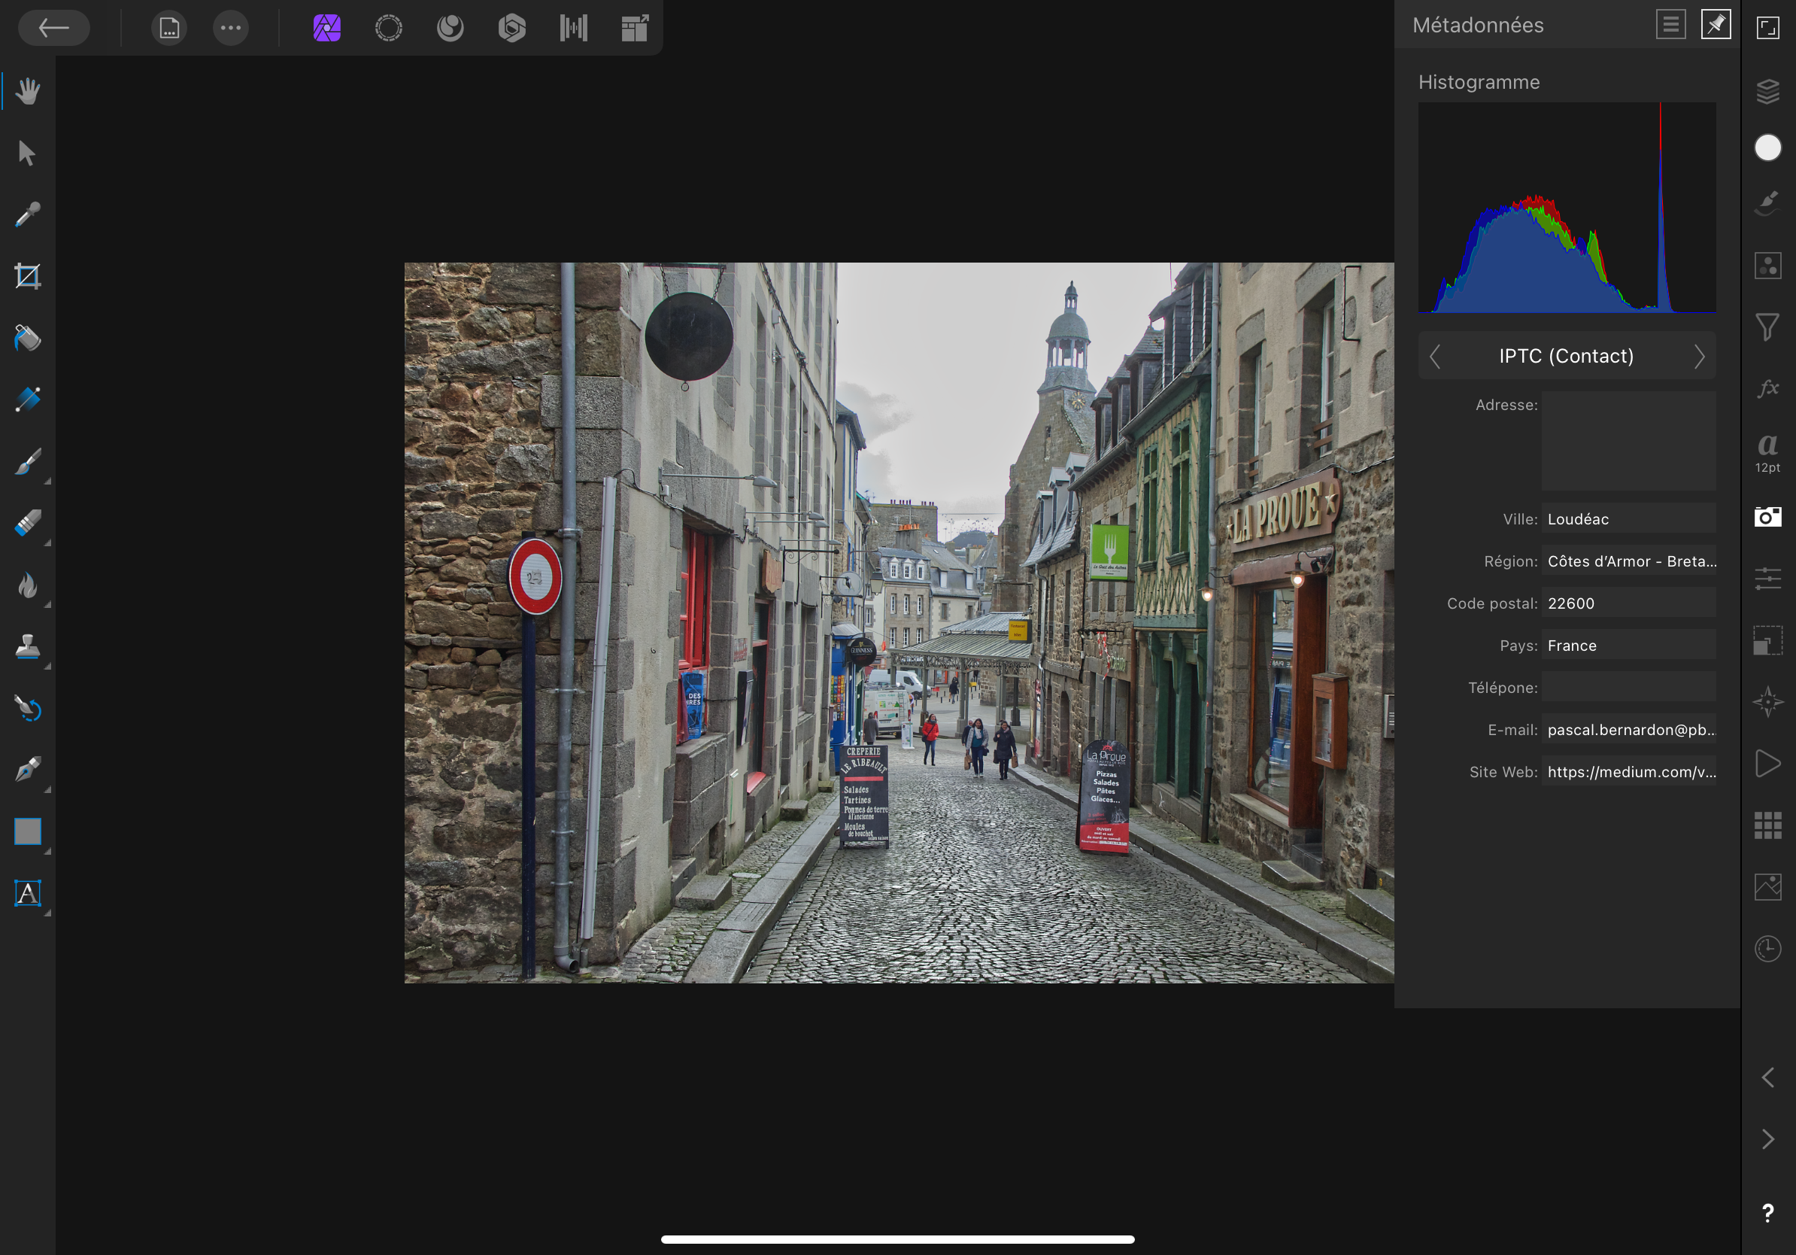Select the Flood Fill bucket tool
Image resolution: width=1796 pixels, height=1255 pixels.
tap(27, 338)
